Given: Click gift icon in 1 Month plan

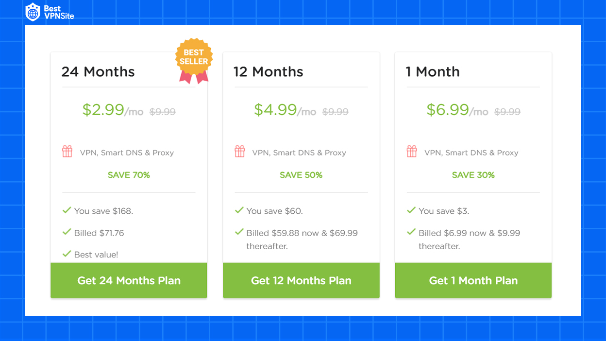Looking at the screenshot, I should (412, 152).
